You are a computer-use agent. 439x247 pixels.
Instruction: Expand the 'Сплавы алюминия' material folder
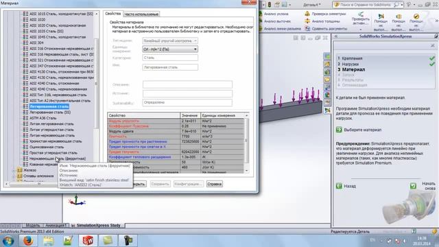tap(14, 176)
